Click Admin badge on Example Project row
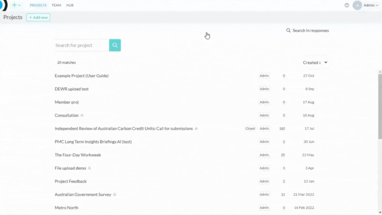The width and height of the screenshot is (382, 215). click(x=264, y=76)
